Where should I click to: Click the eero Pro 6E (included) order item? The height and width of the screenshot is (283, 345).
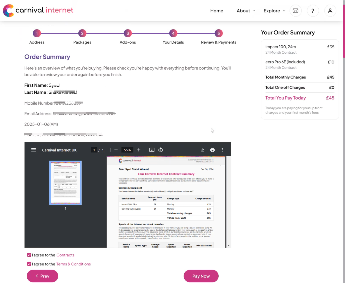[x=300, y=65]
